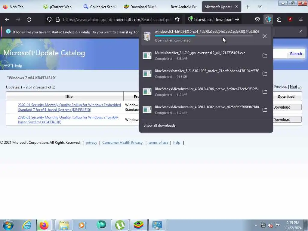Viewport: 308px width, 231px height.
Task: Open the terms of use link
Action: point(158,143)
